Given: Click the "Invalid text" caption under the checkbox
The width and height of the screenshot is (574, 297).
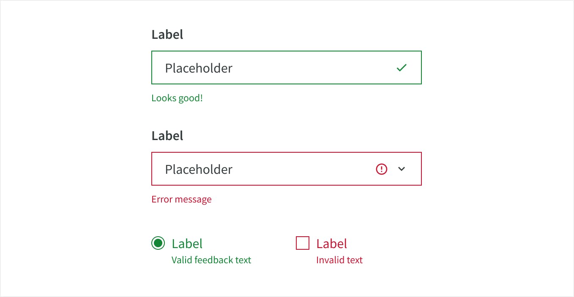Looking at the screenshot, I should (x=339, y=260).
